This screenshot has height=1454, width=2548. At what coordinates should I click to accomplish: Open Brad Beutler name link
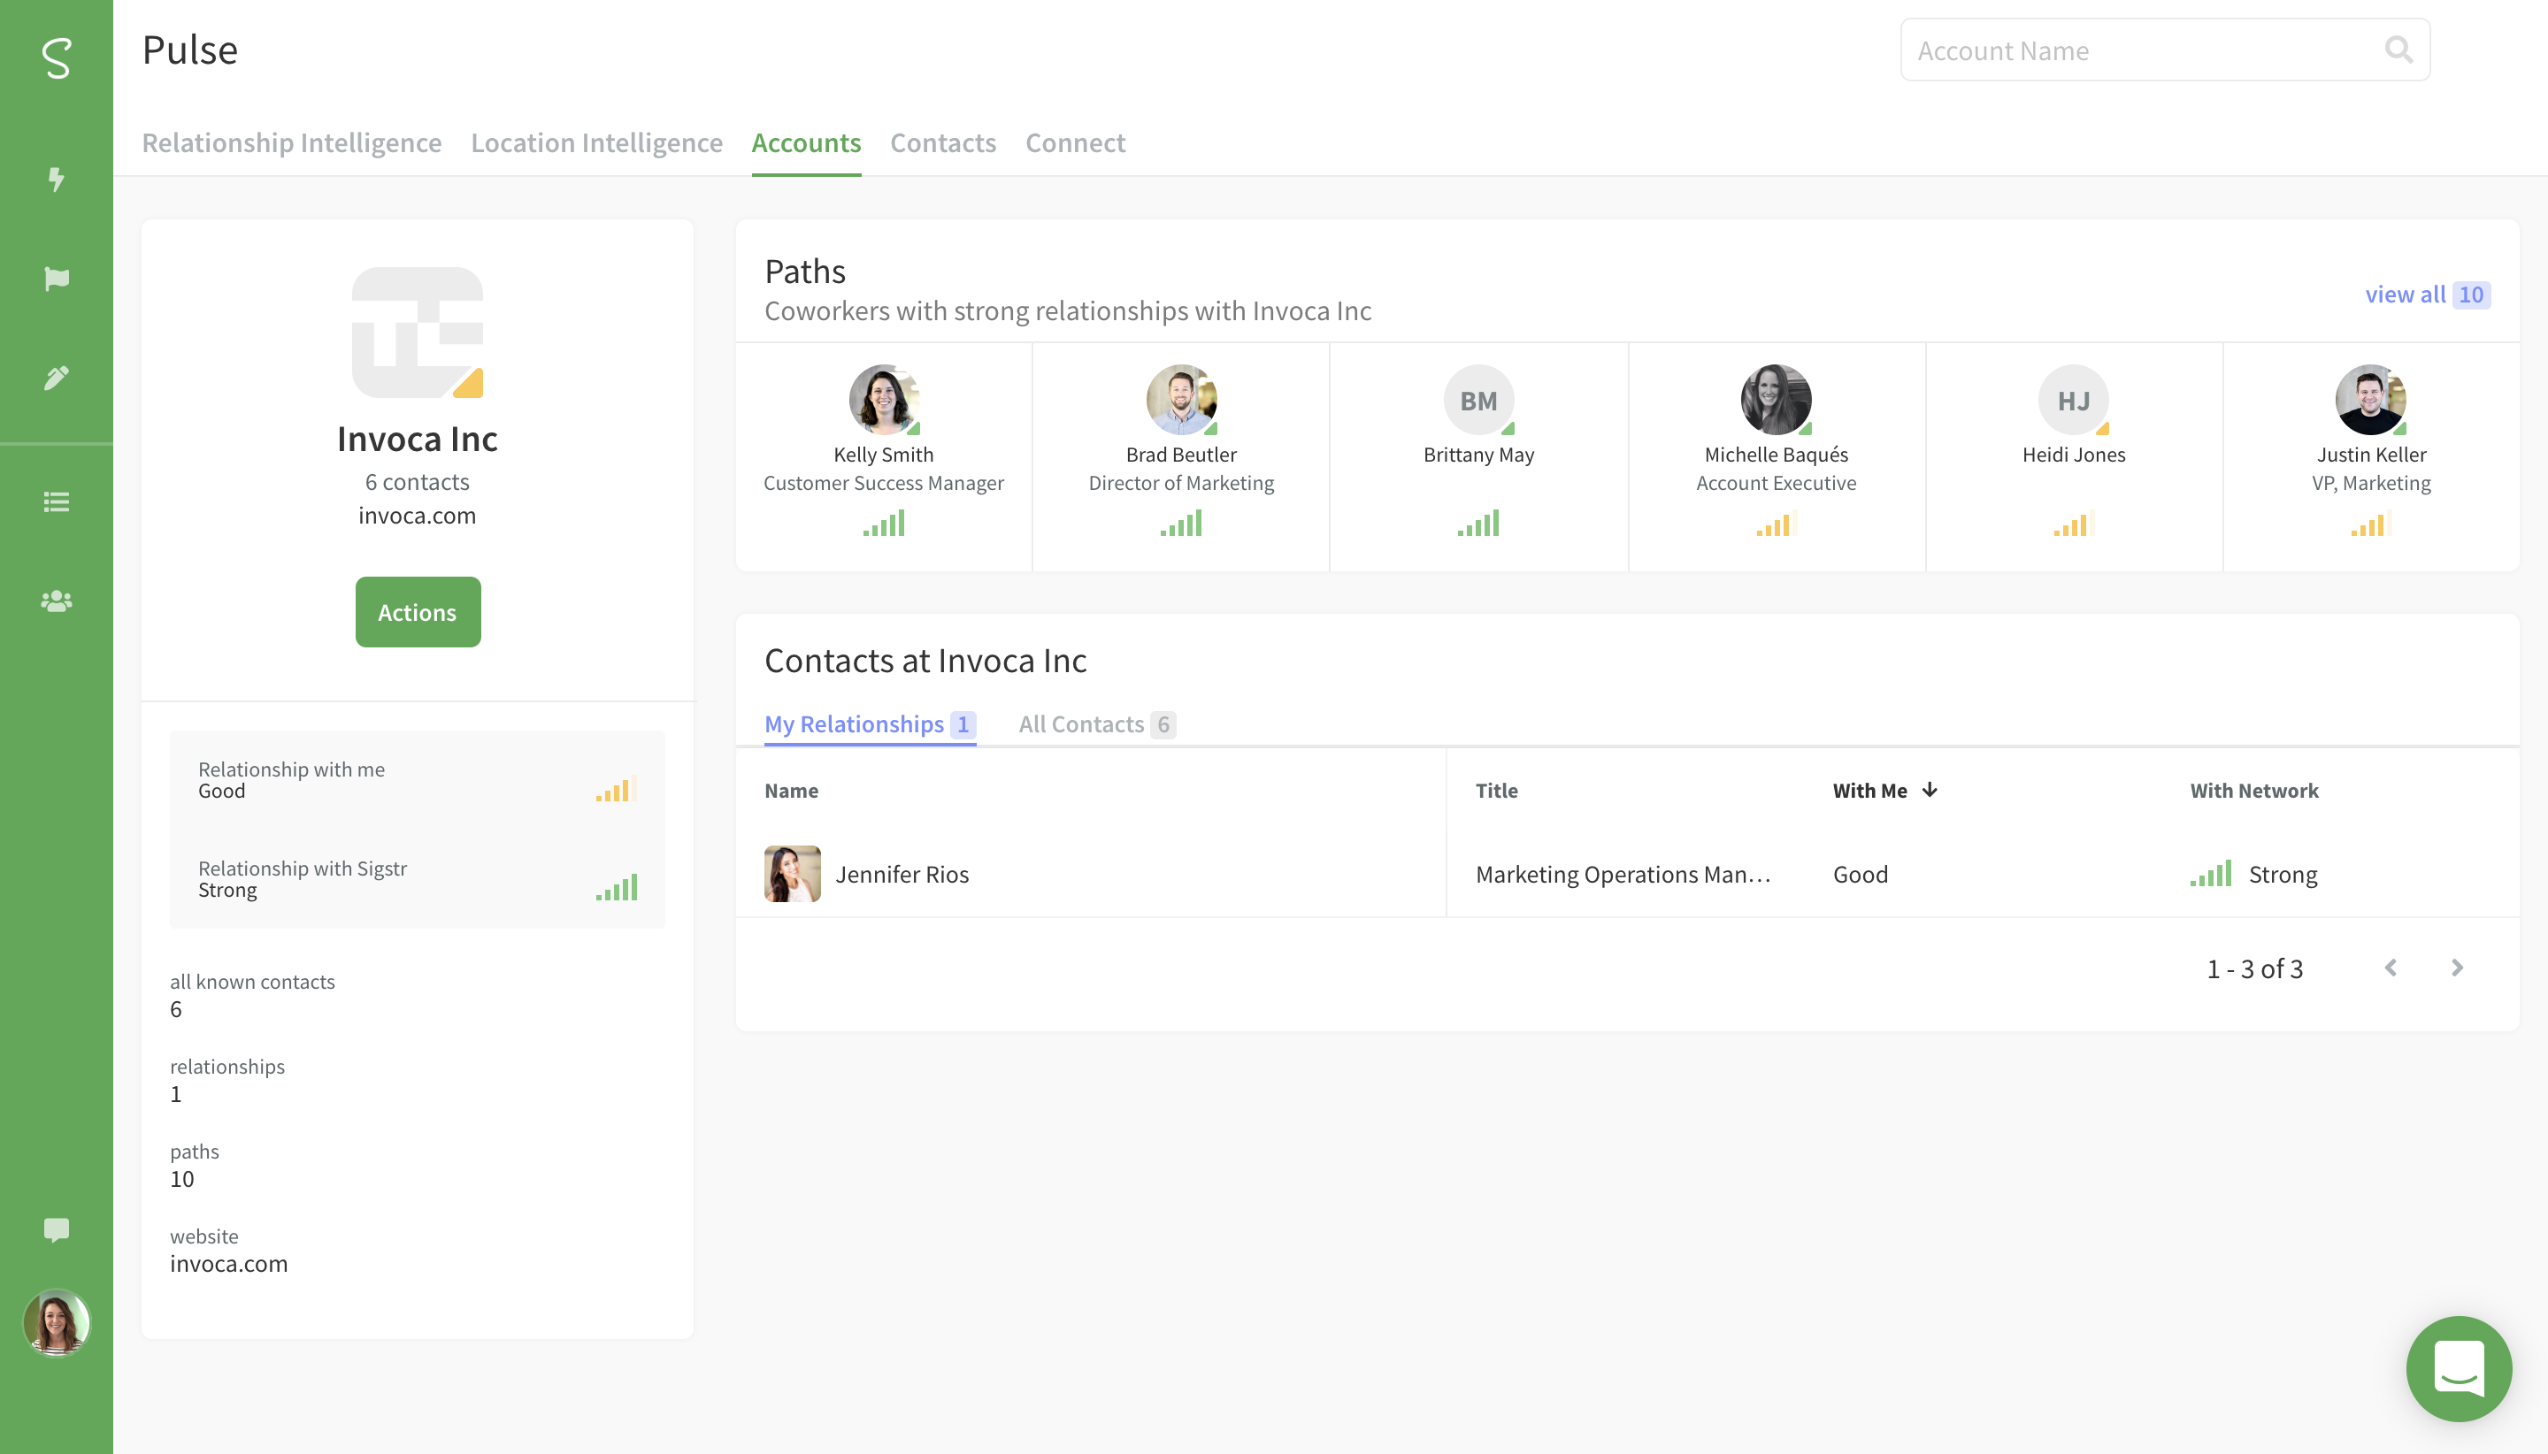pyautogui.click(x=1182, y=455)
